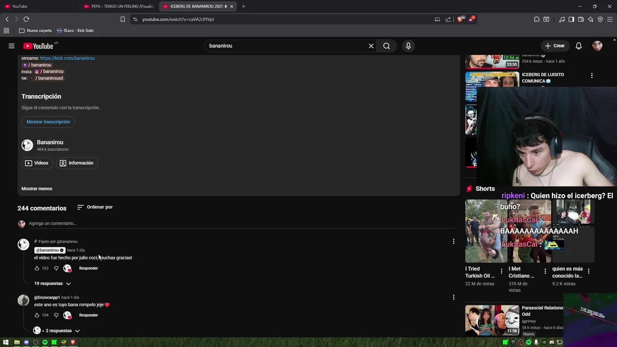Open the 0Laco - Kick Stats bookmark
This screenshot has width=617, height=347.
tap(75, 30)
